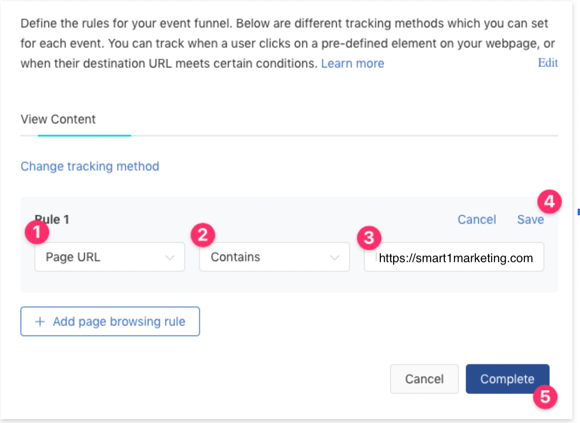Click the red step 5 badge
Image resolution: width=580 pixels, height=423 pixels.
[545, 397]
